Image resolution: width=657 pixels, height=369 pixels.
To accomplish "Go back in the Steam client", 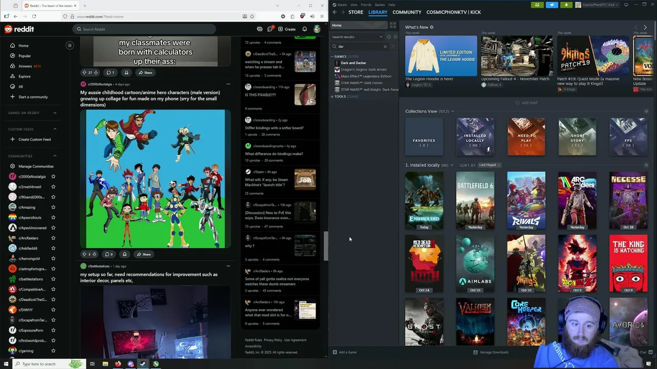I will coord(335,12).
